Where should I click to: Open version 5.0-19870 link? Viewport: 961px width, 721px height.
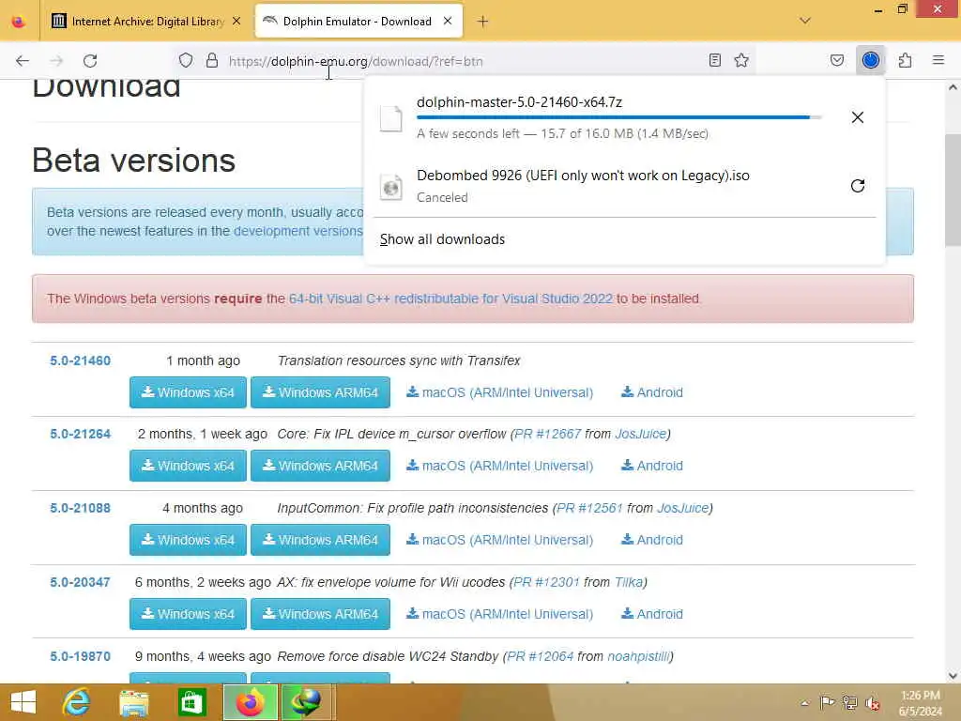(x=81, y=656)
